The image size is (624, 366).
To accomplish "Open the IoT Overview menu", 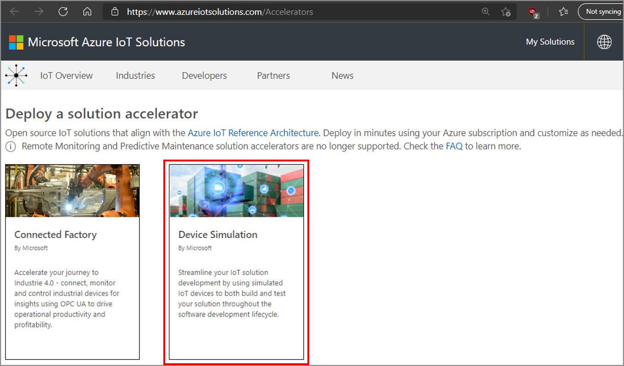I will coord(66,75).
